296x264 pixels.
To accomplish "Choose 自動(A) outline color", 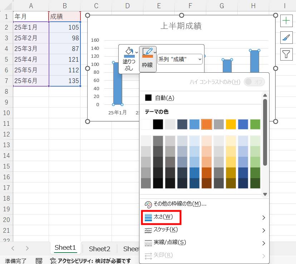I will click(201, 98).
